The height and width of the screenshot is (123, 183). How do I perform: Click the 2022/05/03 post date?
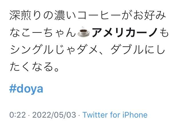click(x=54, y=115)
